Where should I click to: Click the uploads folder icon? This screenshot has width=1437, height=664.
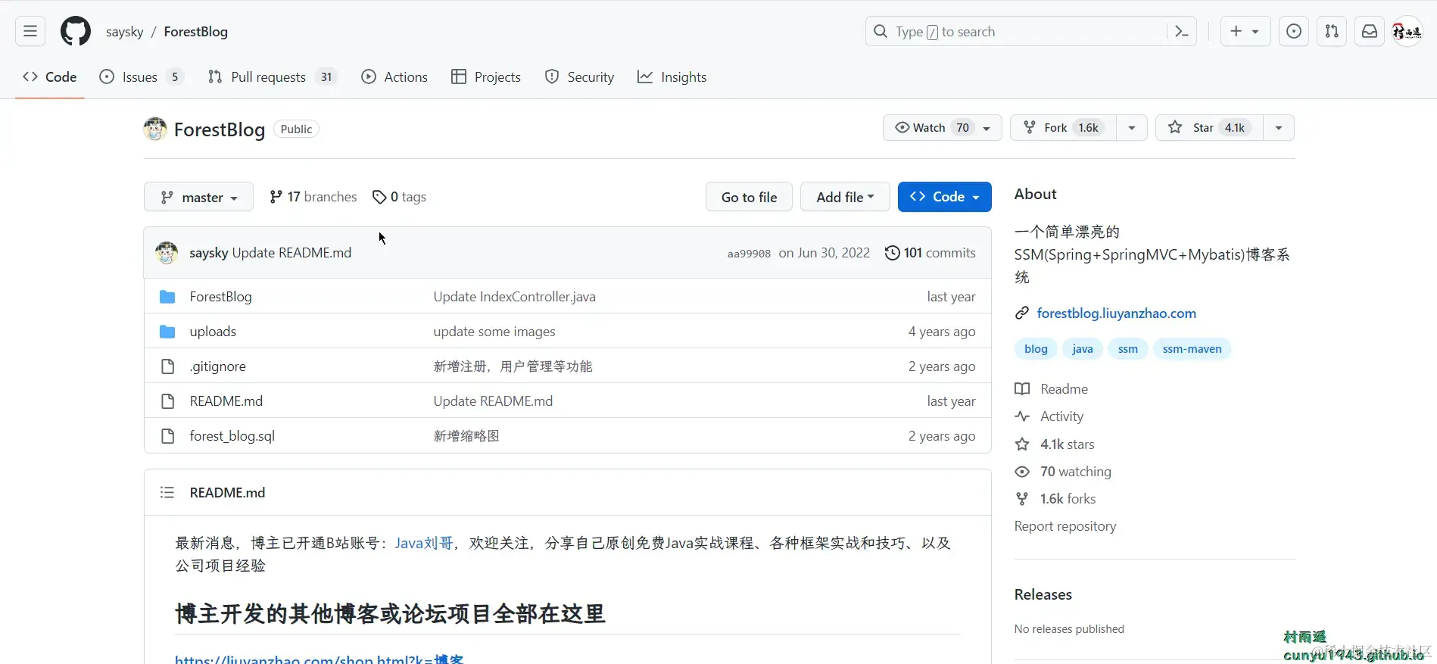pos(167,332)
